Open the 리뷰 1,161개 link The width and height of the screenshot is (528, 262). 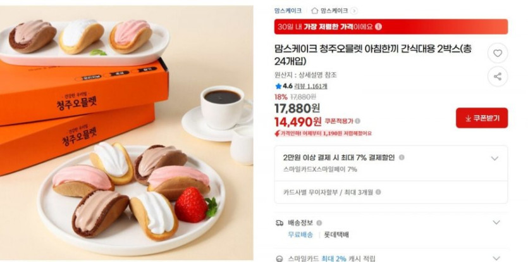311,86
